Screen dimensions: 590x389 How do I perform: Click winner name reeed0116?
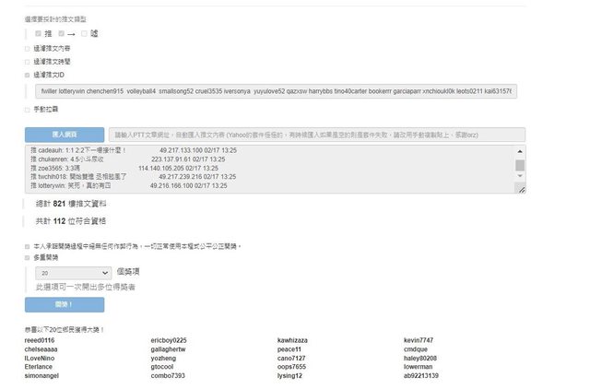(40, 341)
